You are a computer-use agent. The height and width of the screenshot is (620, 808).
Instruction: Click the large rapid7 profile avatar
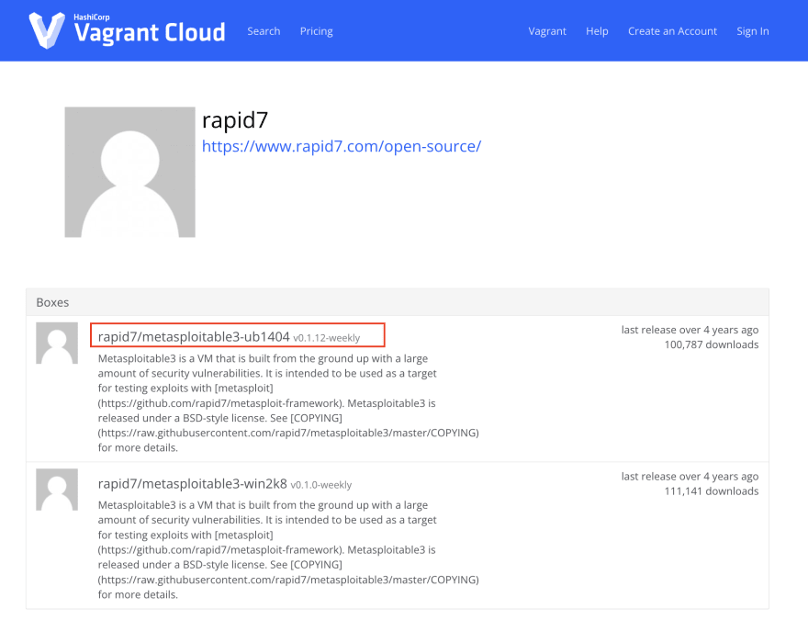coord(129,172)
